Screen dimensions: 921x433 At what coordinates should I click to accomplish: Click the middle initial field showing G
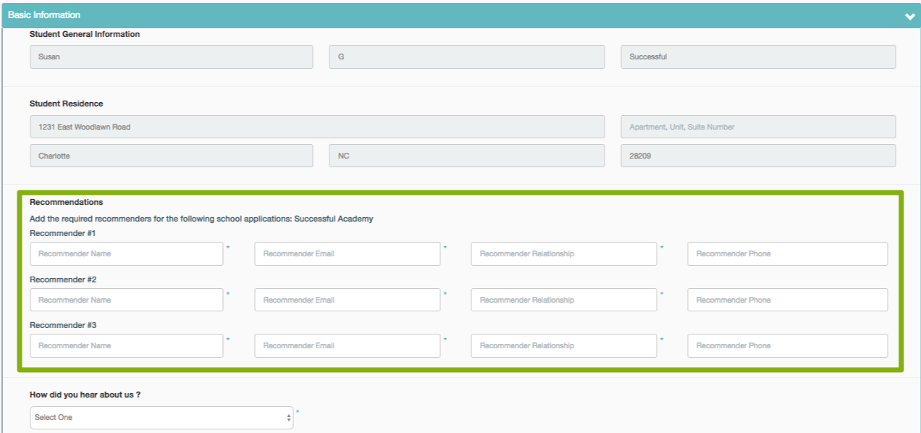(467, 57)
